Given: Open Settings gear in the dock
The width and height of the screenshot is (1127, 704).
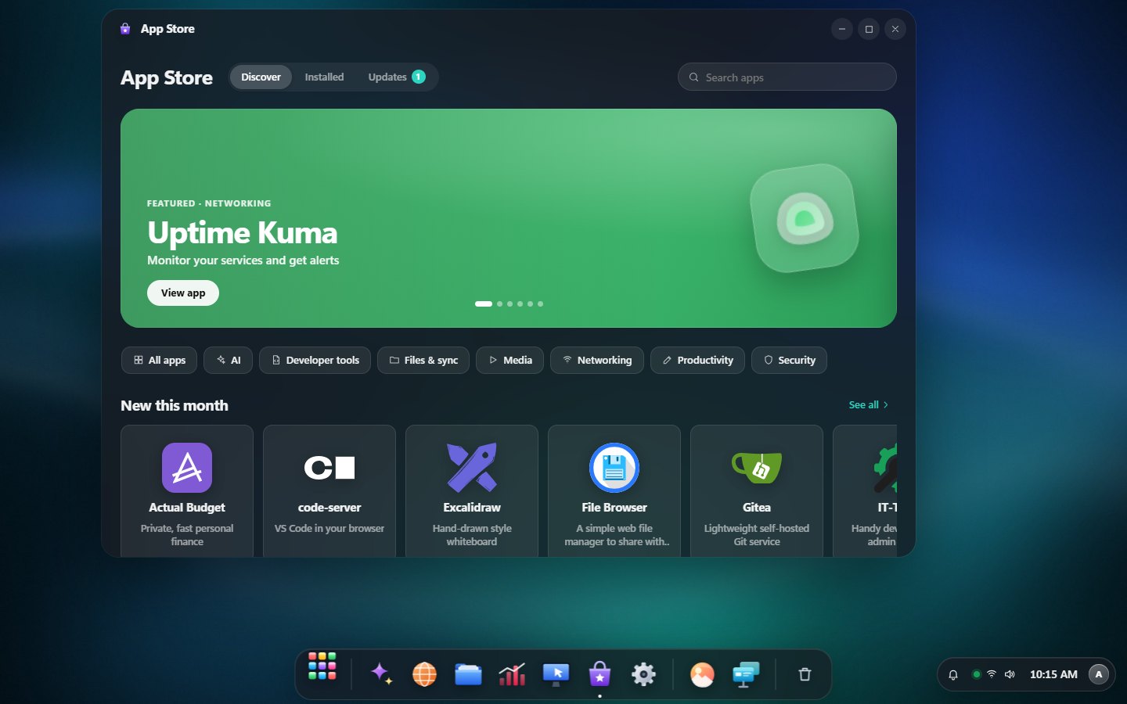Looking at the screenshot, I should click(x=643, y=673).
